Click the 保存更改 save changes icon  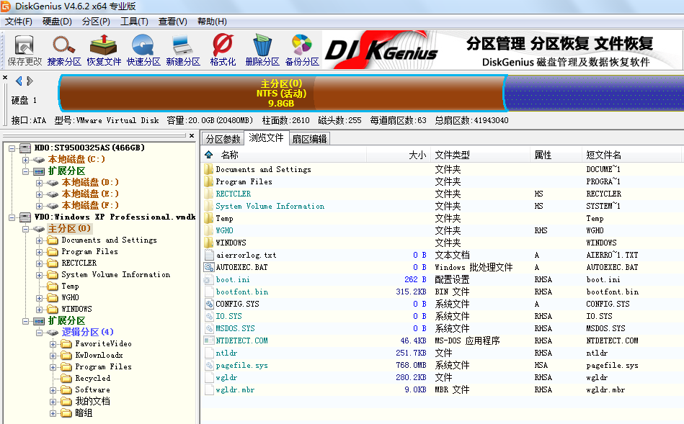click(x=25, y=50)
